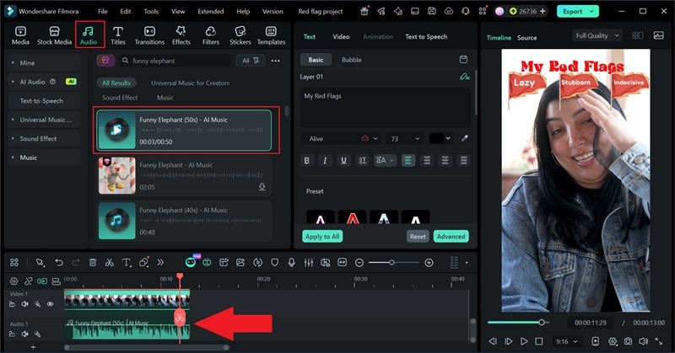Open the Filters panel

(210, 35)
